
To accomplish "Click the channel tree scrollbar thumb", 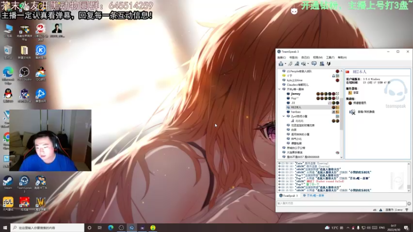I will 342,114.
